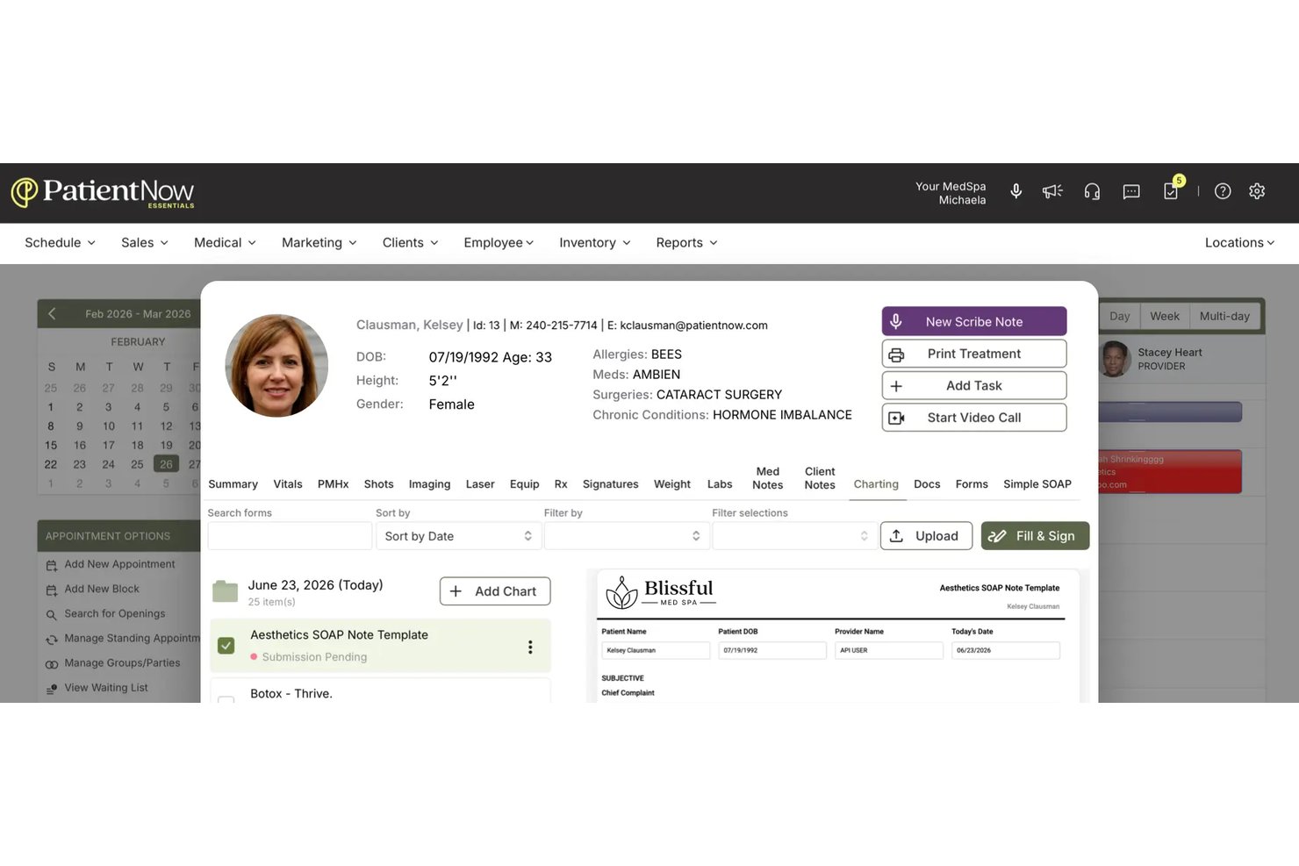
Task: Expand the Clients menu
Action: click(x=410, y=243)
